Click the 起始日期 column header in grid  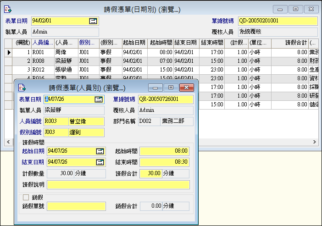coord(134,43)
